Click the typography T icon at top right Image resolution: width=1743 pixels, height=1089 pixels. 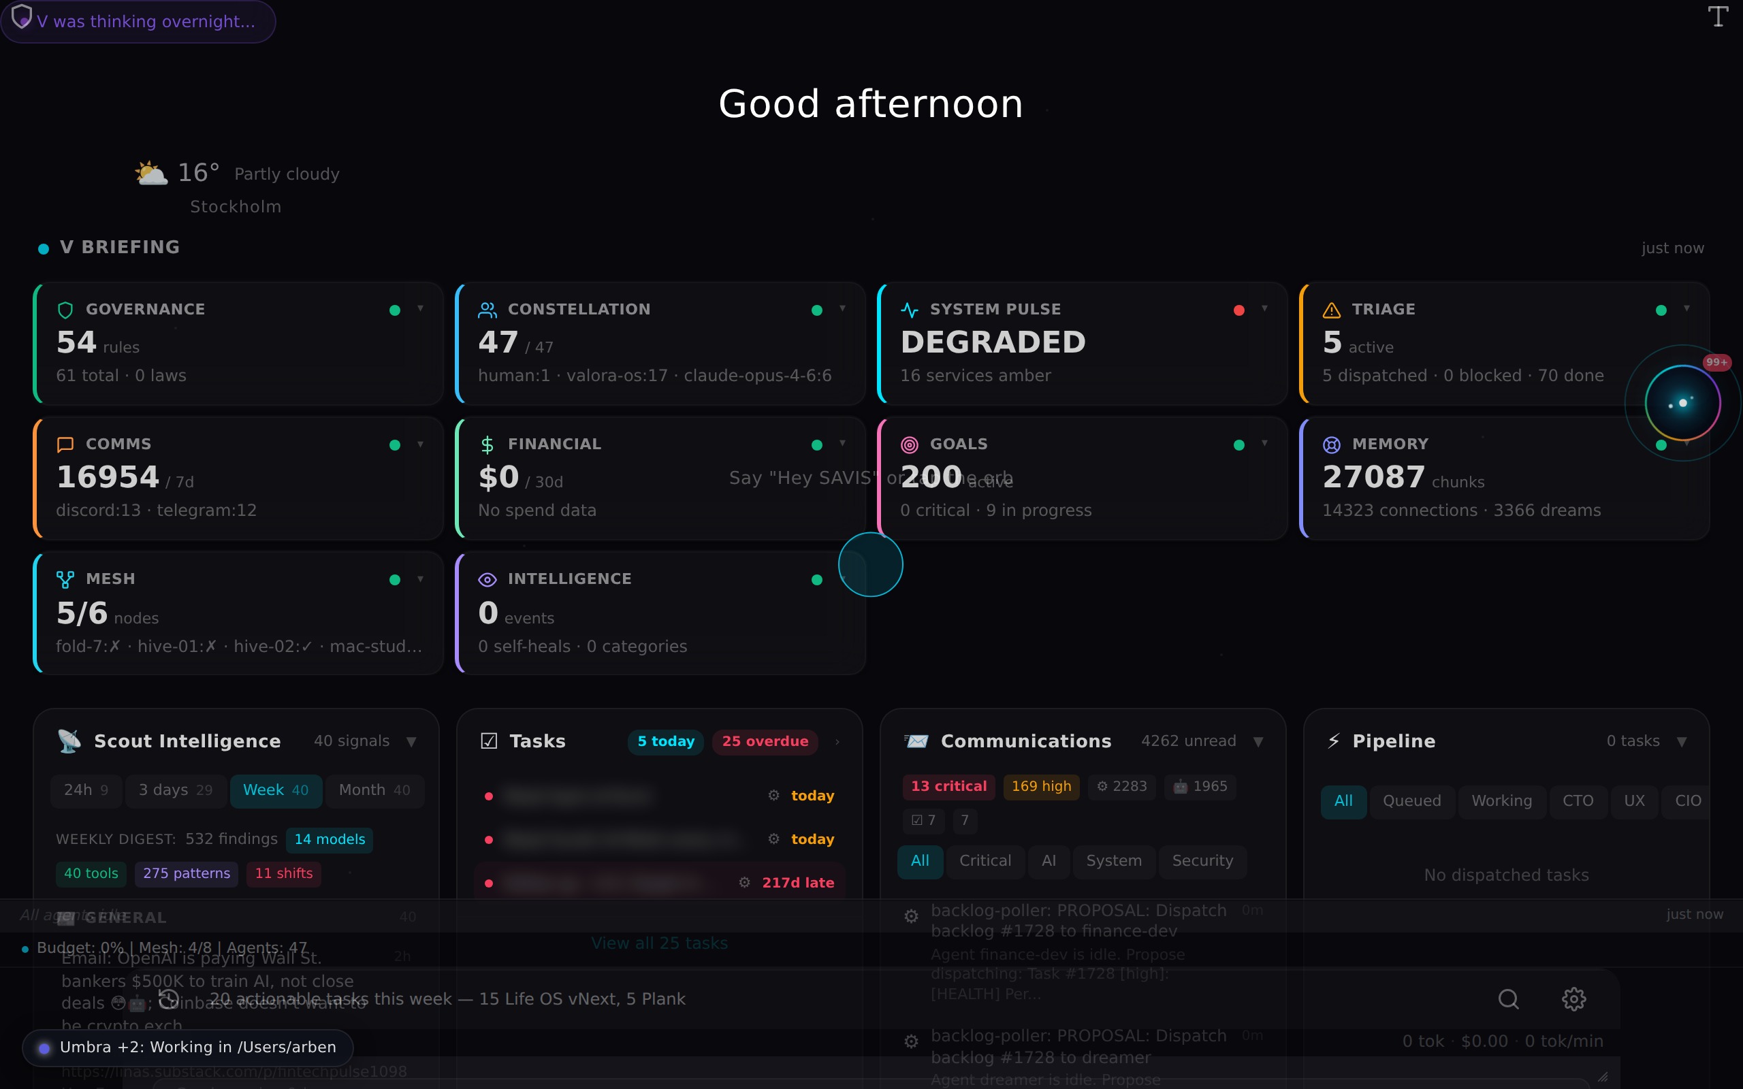click(x=1718, y=16)
